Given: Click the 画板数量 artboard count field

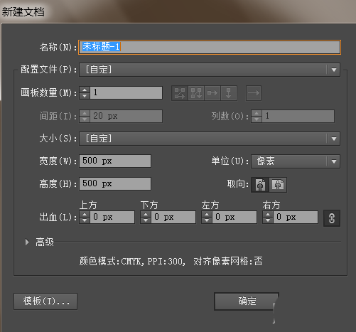Looking at the screenshot, I should (126, 92).
